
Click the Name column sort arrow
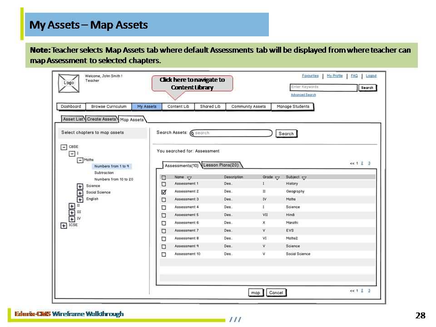tap(189, 178)
